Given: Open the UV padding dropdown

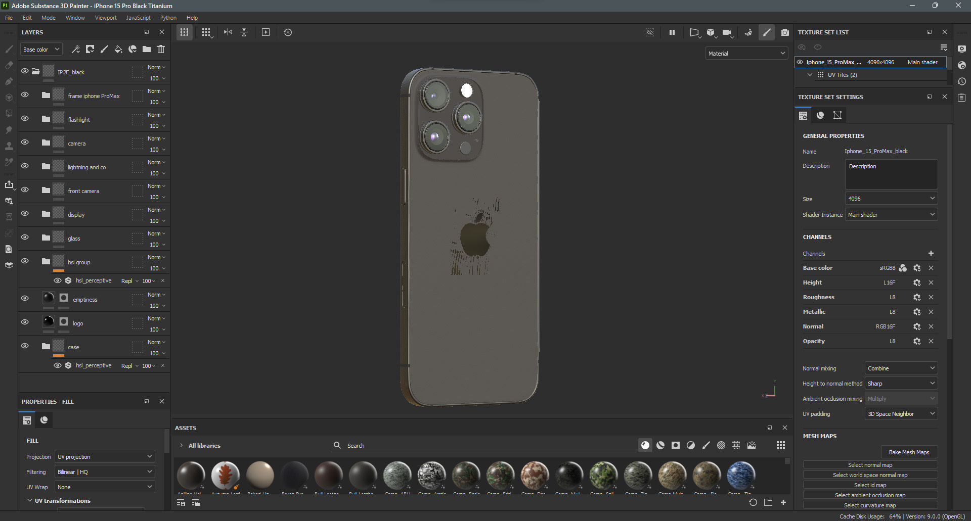Looking at the screenshot, I should [901, 414].
